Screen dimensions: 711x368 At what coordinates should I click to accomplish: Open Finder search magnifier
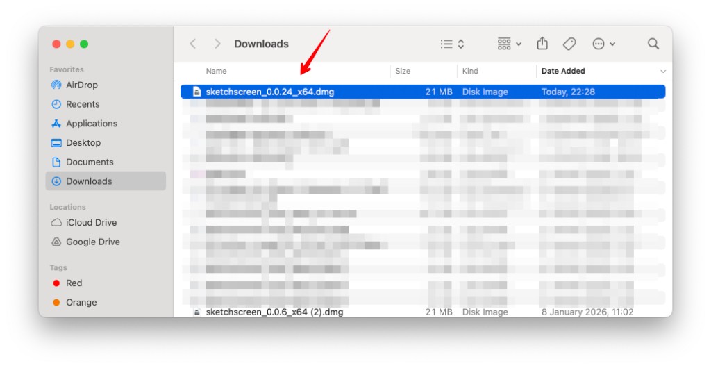click(653, 44)
